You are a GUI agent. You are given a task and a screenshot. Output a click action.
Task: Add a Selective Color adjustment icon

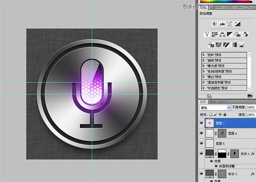(x=242, y=45)
